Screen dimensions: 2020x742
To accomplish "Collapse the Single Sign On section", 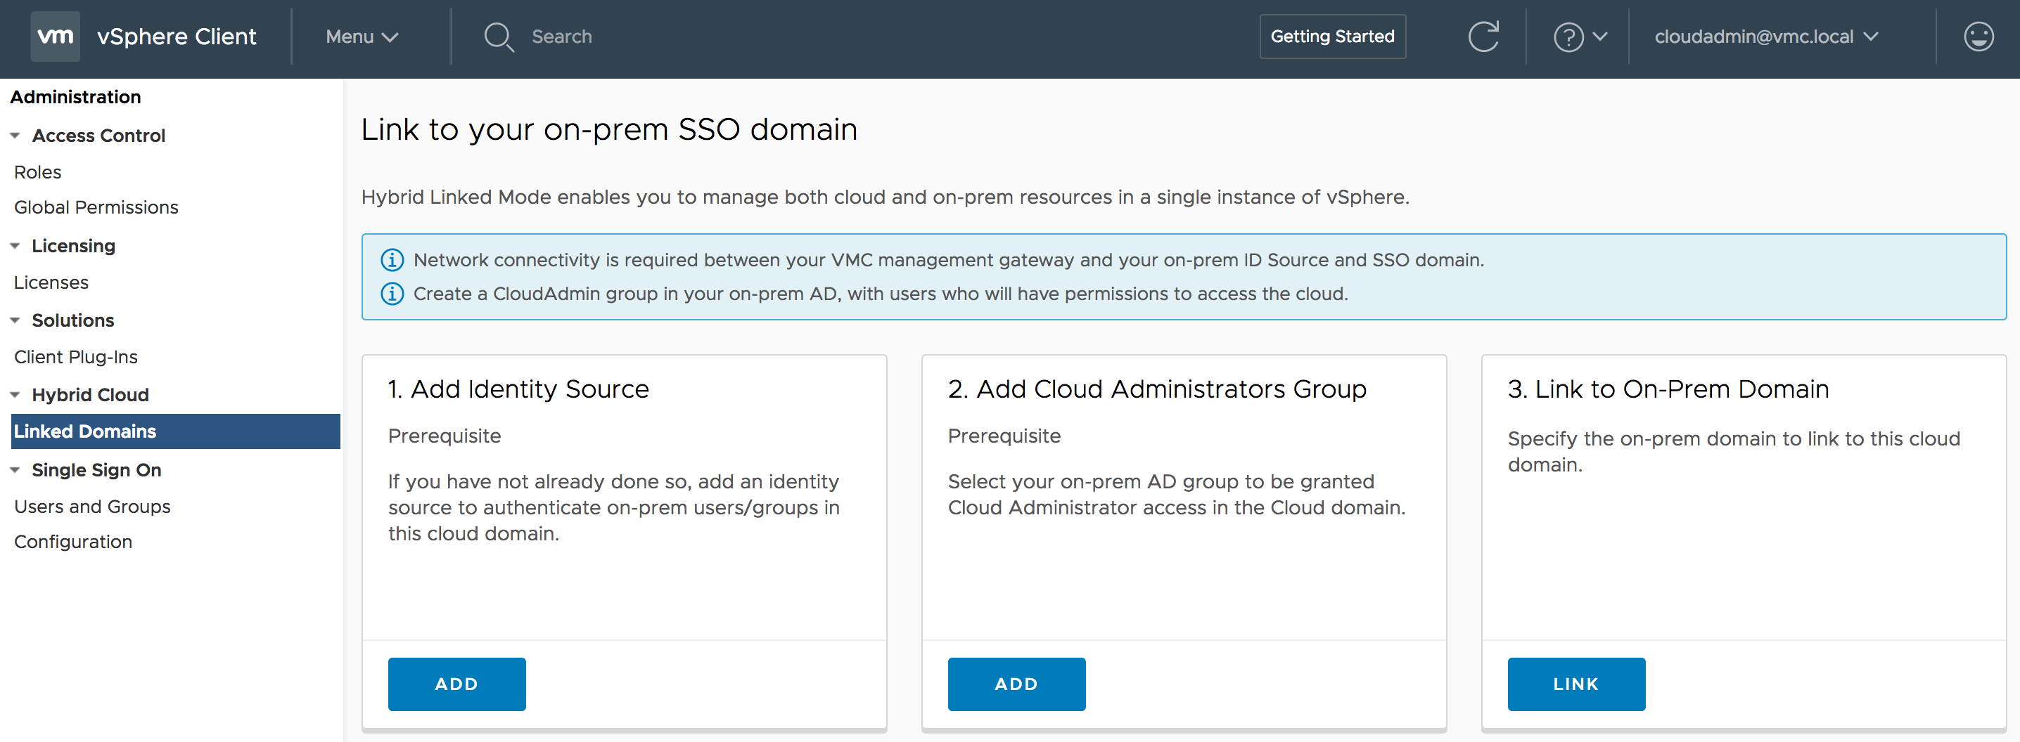I will [15, 471].
